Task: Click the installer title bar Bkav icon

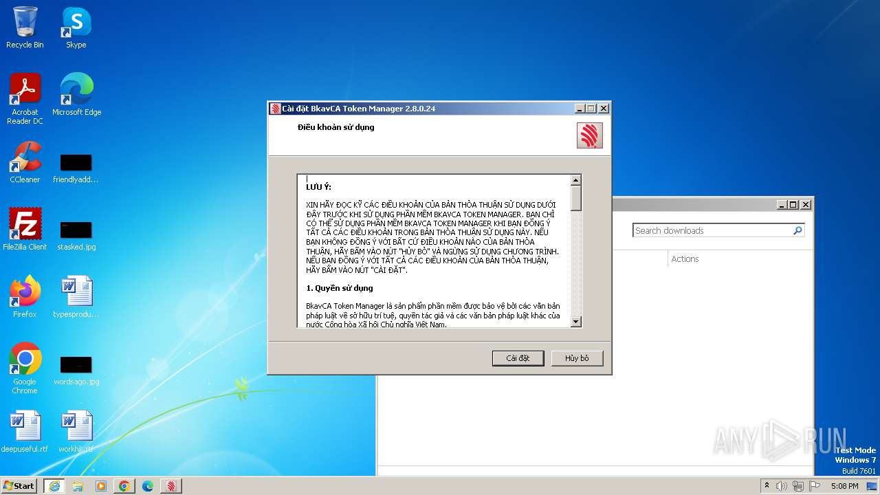Action: [x=275, y=109]
